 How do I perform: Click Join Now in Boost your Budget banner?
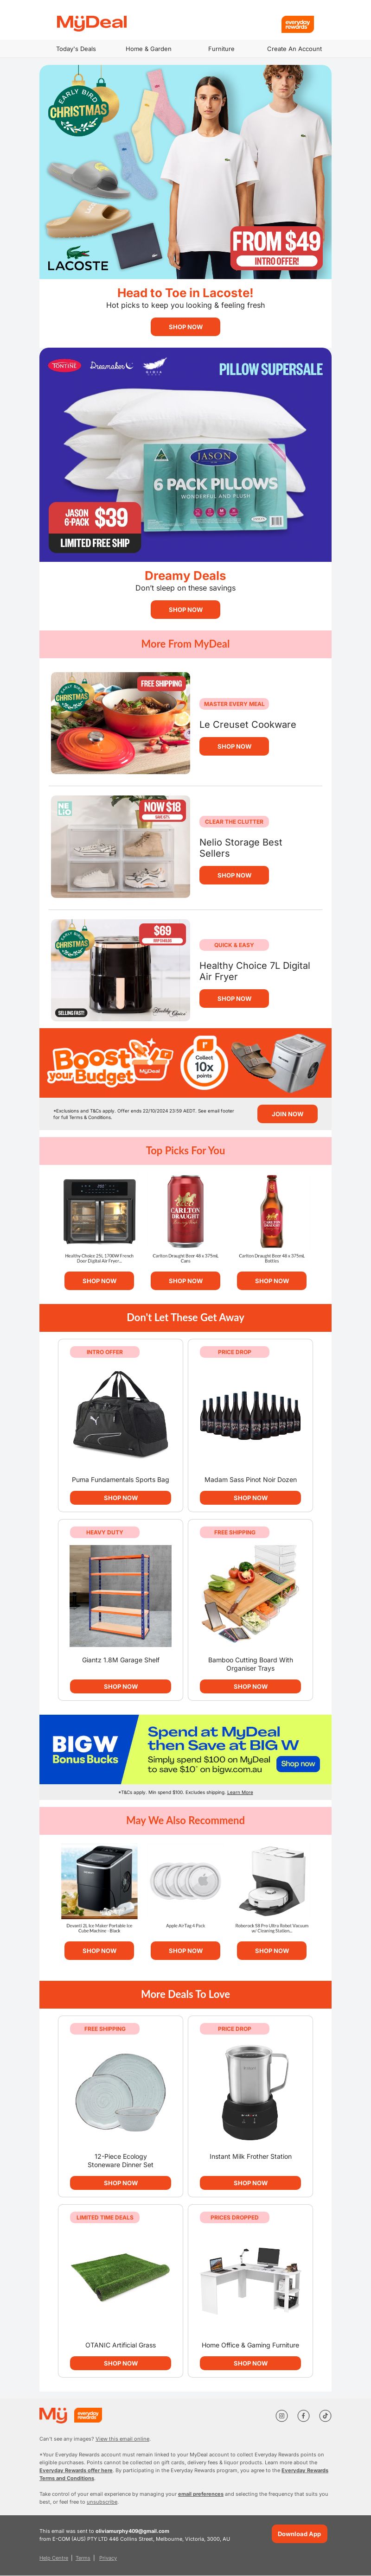point(287,1114)
